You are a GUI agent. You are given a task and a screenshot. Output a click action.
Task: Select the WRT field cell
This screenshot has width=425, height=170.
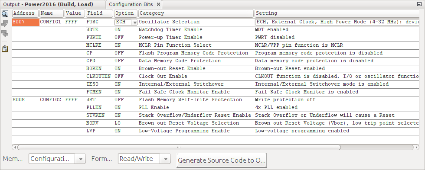[91, 100]
